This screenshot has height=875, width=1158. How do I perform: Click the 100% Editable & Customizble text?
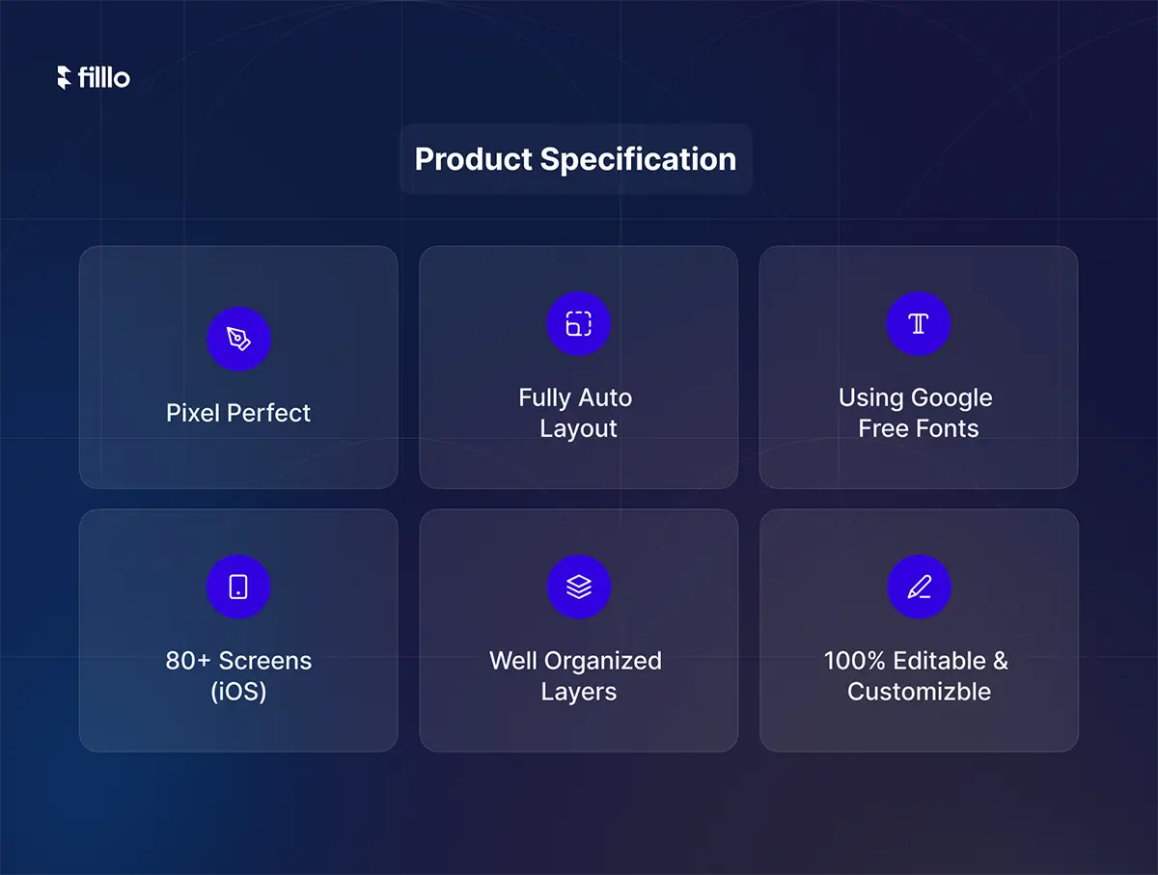coord(917,676)
